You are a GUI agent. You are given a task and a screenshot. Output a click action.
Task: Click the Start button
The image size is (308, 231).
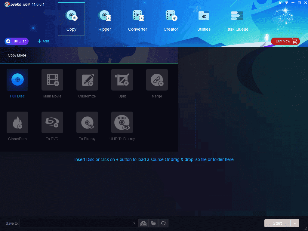[277, 223]
